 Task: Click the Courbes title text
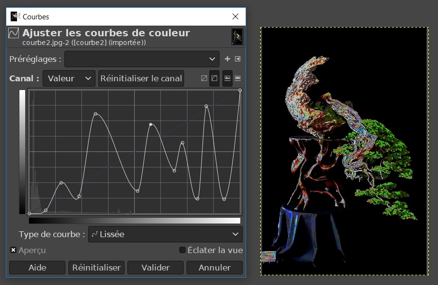point(36,17)
